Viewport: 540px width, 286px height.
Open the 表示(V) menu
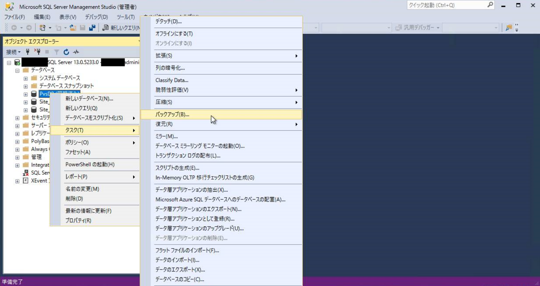tap(68, 17)
